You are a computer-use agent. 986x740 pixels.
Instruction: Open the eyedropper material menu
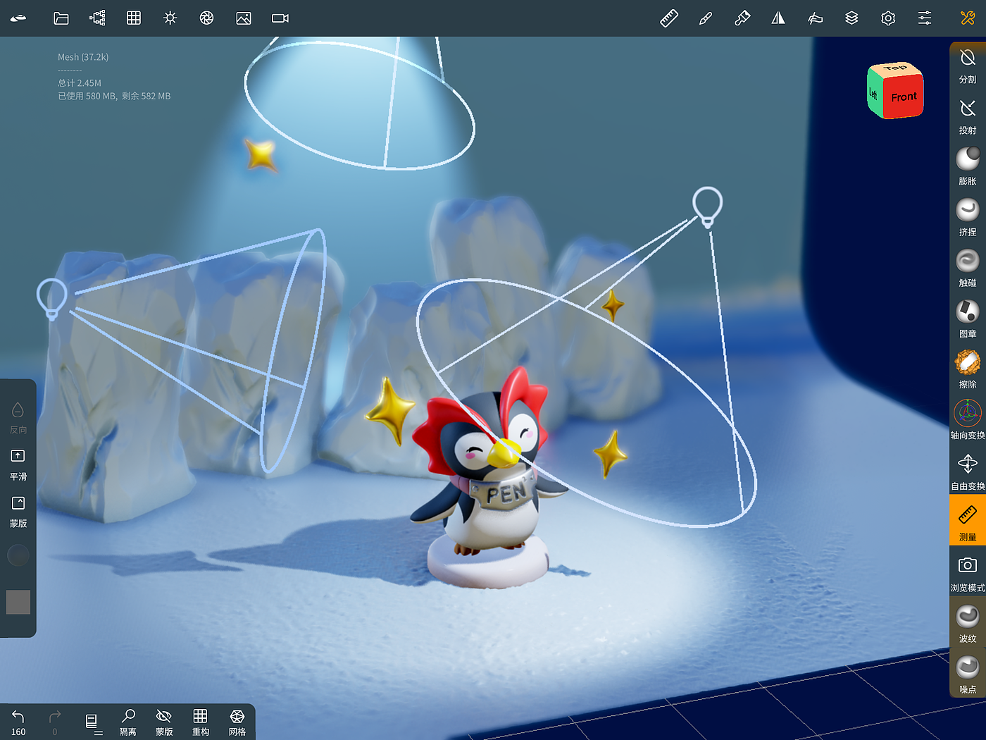click(x=742, y=18)
